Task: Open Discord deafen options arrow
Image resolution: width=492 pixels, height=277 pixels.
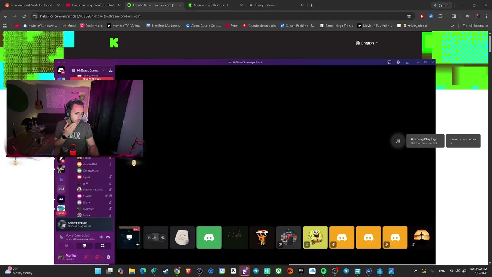Action: click(102, 257)
